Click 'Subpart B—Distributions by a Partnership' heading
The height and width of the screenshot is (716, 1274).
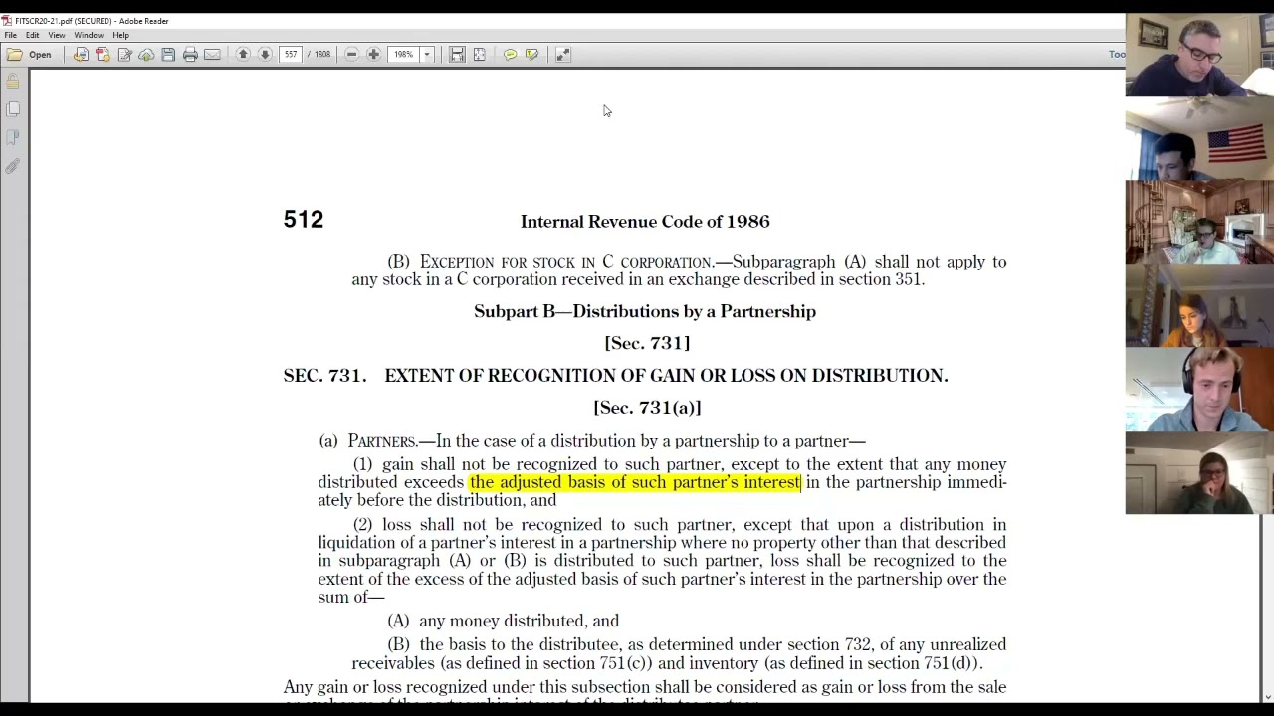(645, 311)
